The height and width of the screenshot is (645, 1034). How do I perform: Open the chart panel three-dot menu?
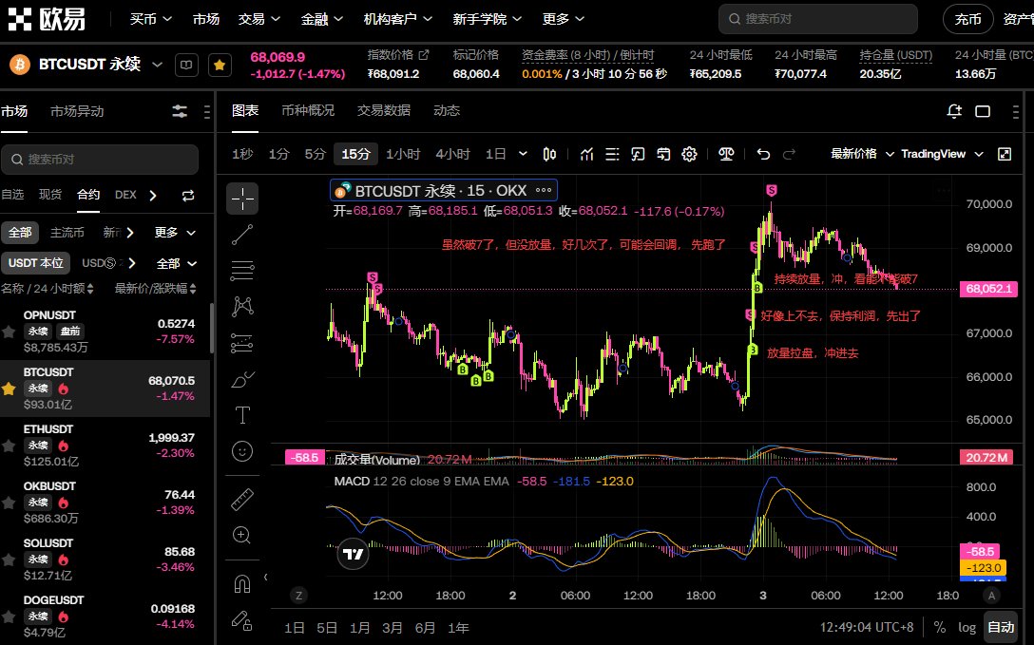[x=1015, y=111]
